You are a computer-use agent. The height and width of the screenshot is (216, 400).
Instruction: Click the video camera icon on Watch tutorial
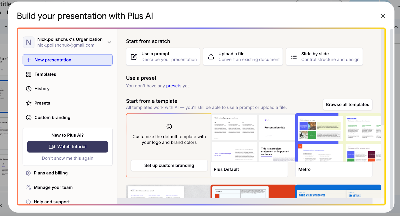coord(52,147)
